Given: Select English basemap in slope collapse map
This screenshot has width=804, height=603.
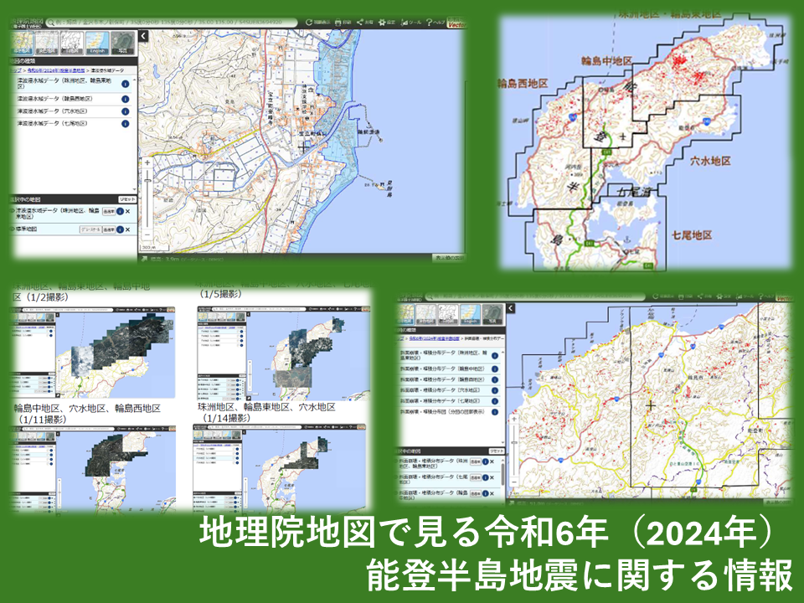Looking at the screenshot, I should pyautogui.click(x=471, y=315).
